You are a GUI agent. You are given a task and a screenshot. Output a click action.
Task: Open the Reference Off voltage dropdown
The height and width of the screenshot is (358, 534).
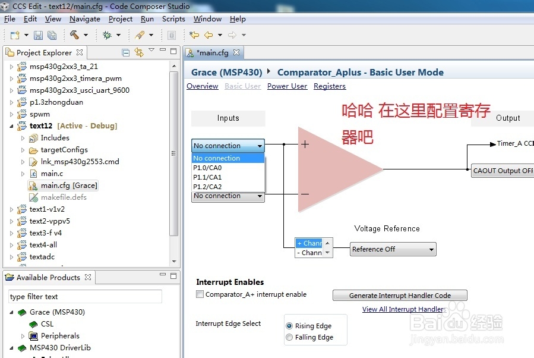pyautogui.click(x=393, y=249)
